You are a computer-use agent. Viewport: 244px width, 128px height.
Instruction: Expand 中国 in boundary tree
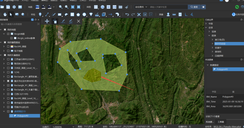(206, 24)
